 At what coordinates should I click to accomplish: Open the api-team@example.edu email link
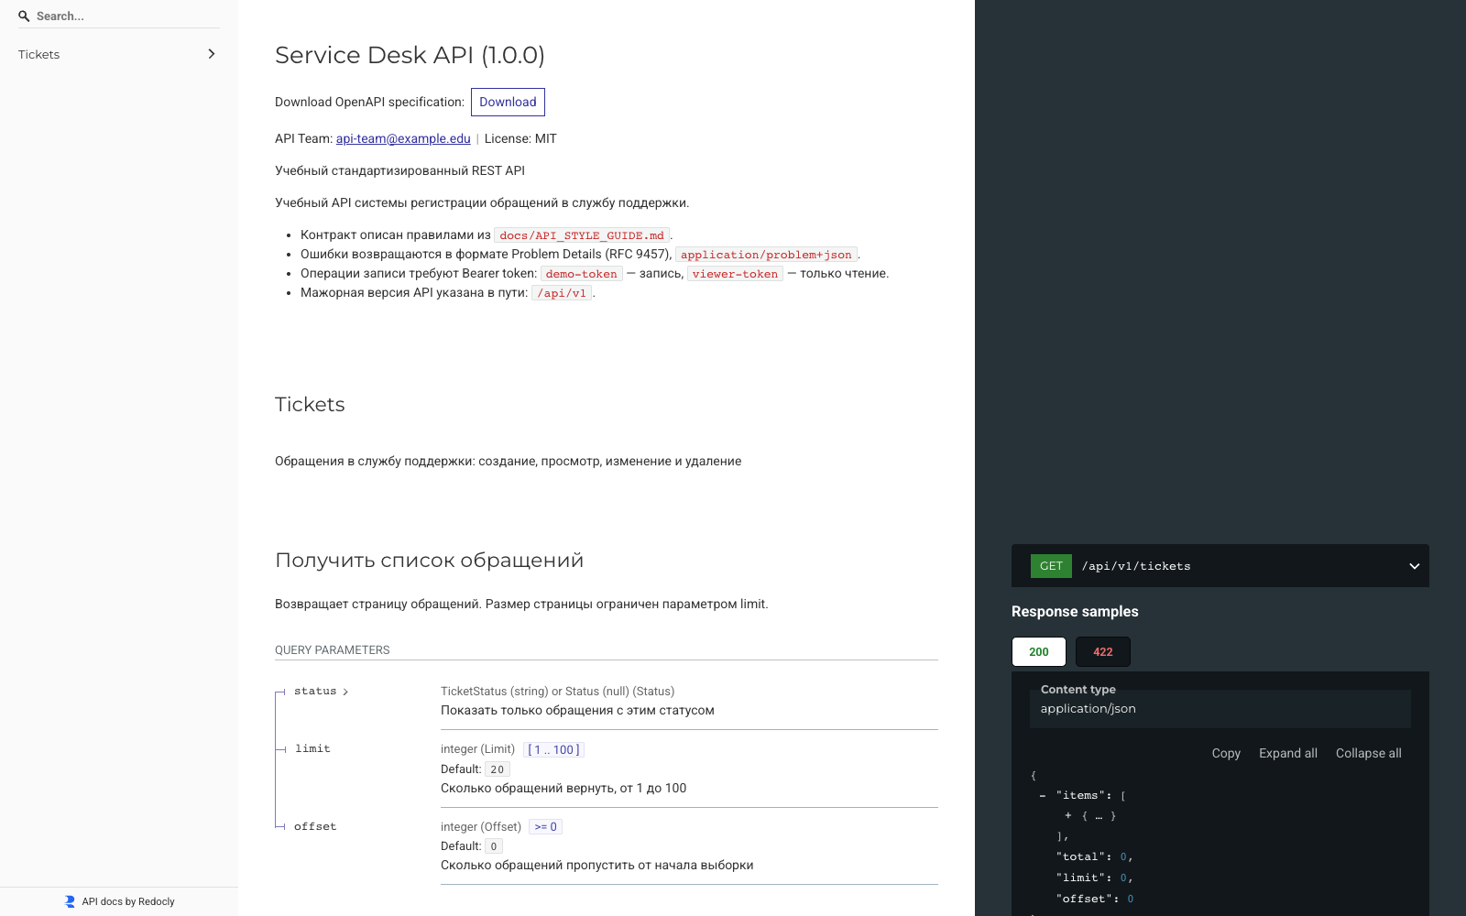(403, 138)
